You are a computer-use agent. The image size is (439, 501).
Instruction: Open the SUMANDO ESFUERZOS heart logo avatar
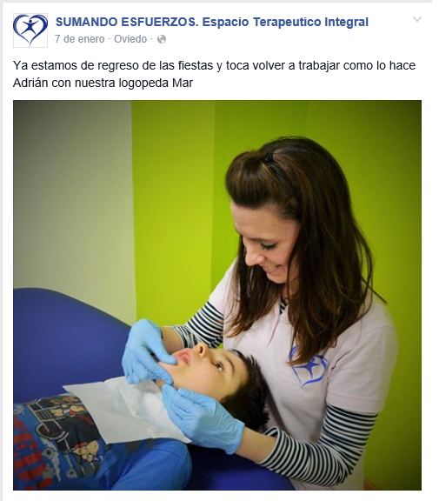coord(30,30)
